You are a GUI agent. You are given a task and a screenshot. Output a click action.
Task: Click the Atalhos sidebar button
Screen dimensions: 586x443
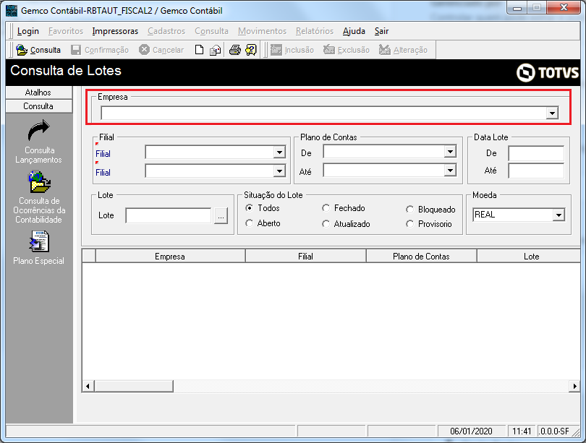click(x=39, y=93)
